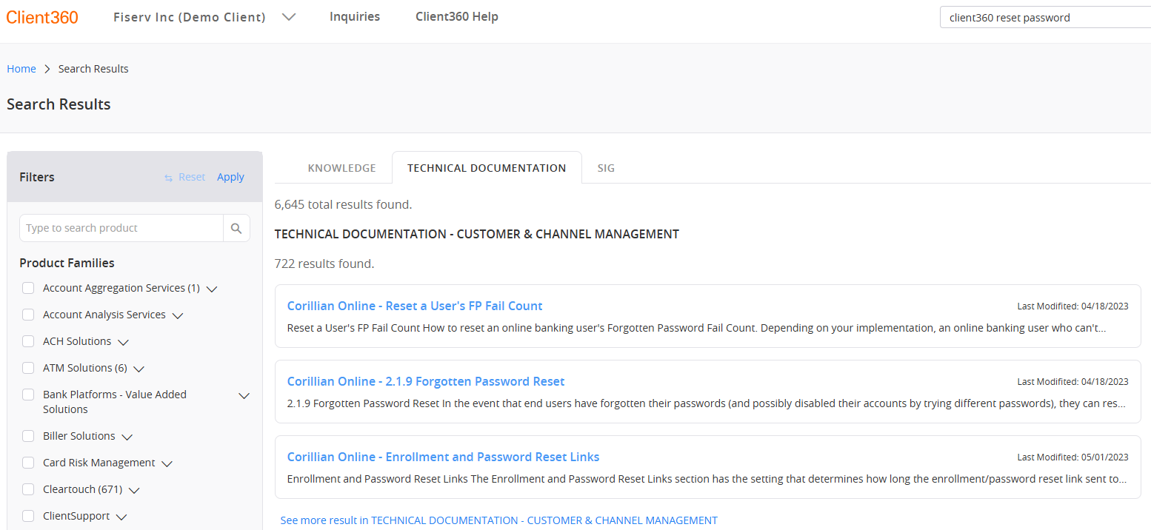This screenshot has height=530, width=1151.
Task: Open Corillian Online - Enrollment and Password Reset Links
Action: 443,457
